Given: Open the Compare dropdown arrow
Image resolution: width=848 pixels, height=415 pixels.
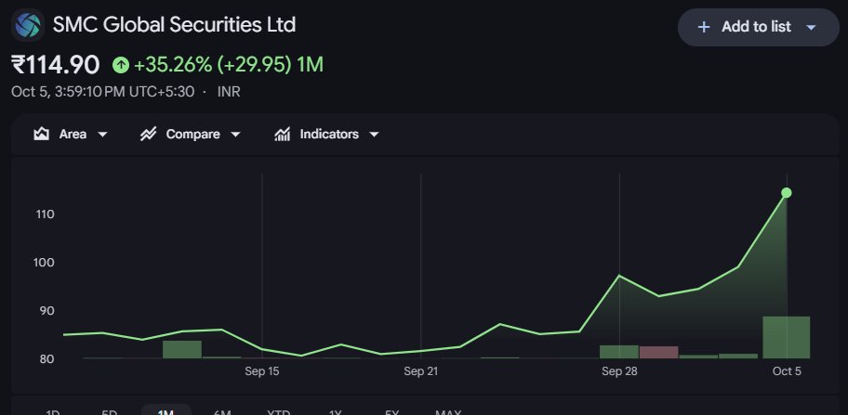Looking at the screenshot, I should tap(235, 135).
